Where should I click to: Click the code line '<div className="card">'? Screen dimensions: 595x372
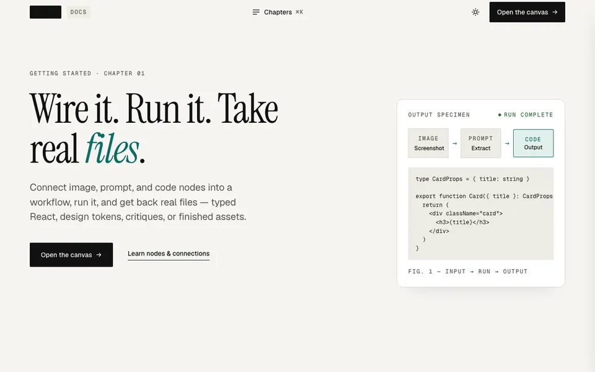pyautogui.click(x=465, y=214)
